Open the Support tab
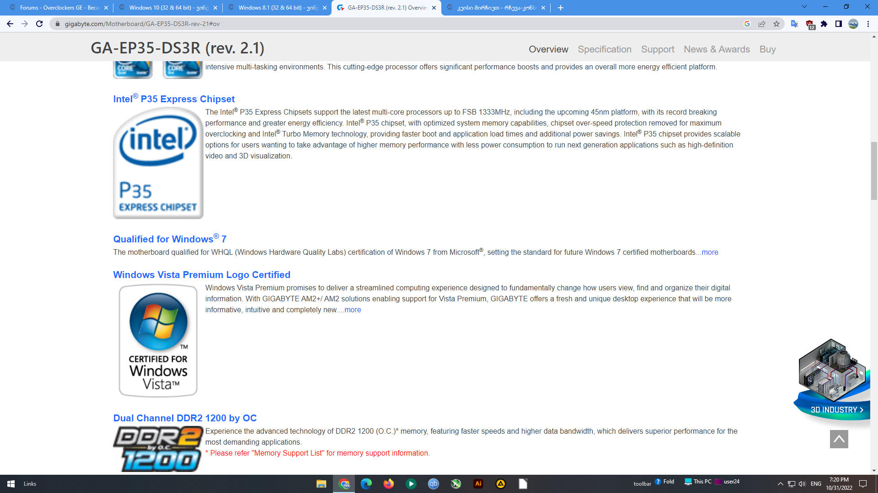 (x=658, y=49)
